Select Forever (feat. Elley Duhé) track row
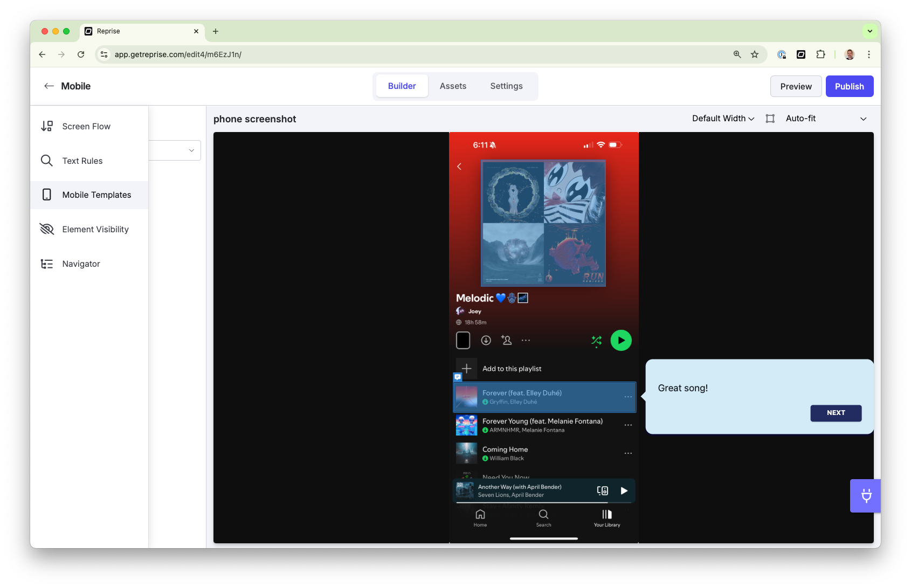Image resolution: width=911 pixels, height=588 pixels. pos(544,397)
